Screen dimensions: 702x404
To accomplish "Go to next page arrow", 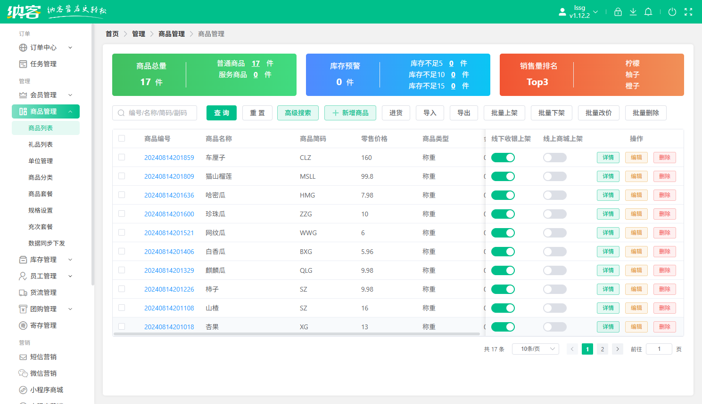I will coord(618,349).
